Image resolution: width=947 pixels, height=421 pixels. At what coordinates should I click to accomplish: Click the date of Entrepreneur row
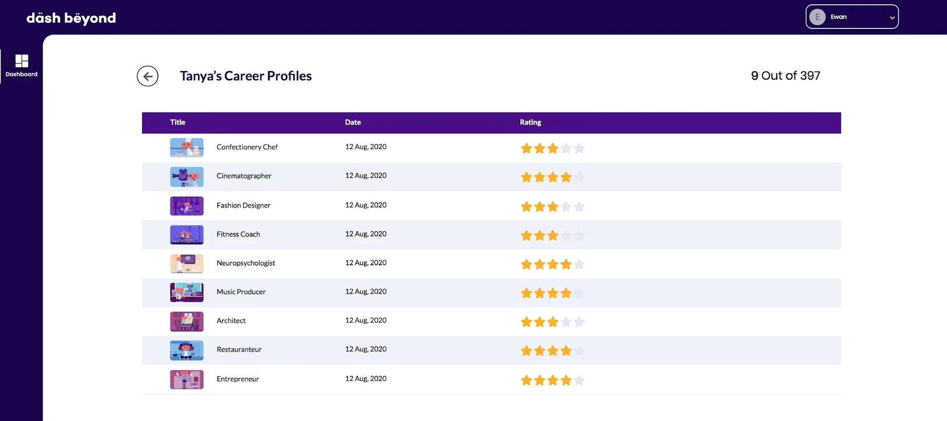coord(366,378)
